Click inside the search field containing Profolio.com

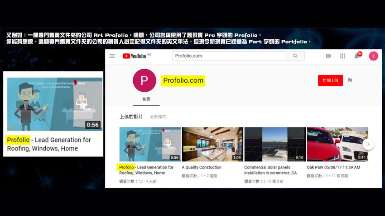click(229, 56)
